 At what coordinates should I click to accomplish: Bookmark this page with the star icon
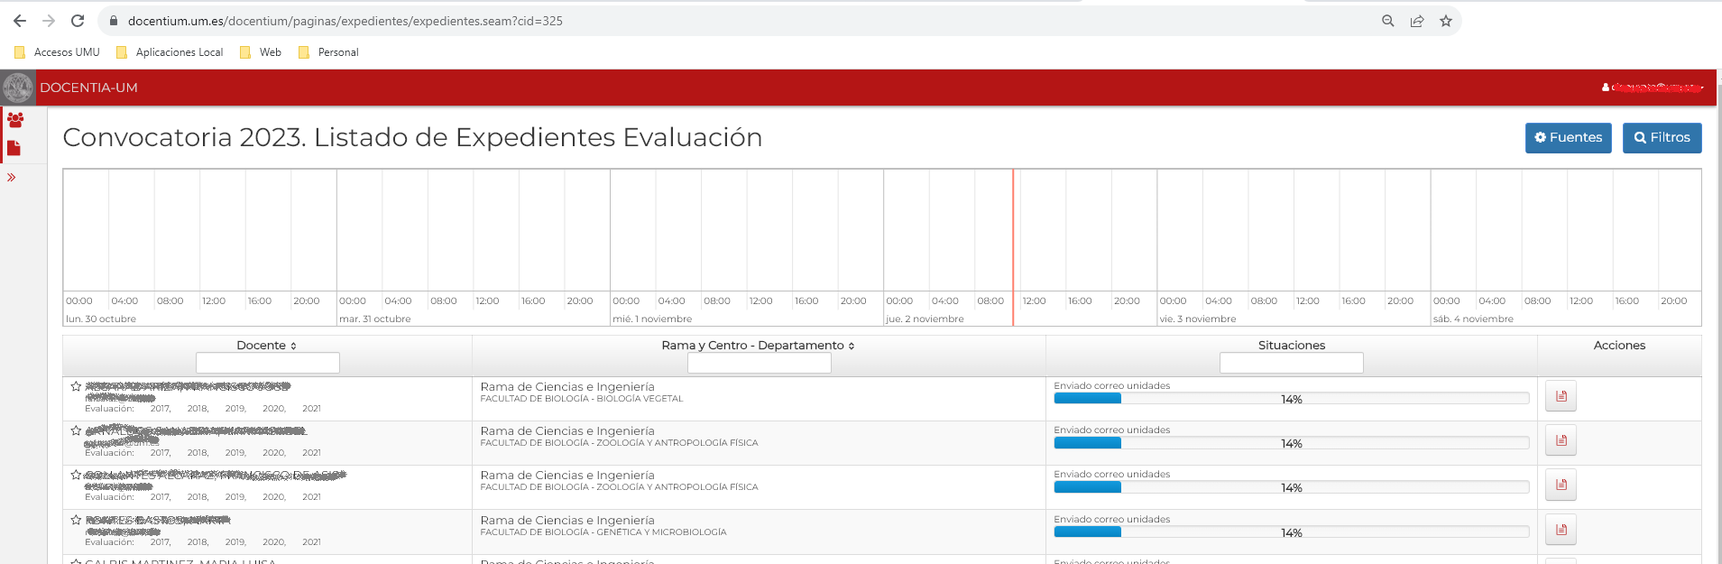[x=1446, y=21]
